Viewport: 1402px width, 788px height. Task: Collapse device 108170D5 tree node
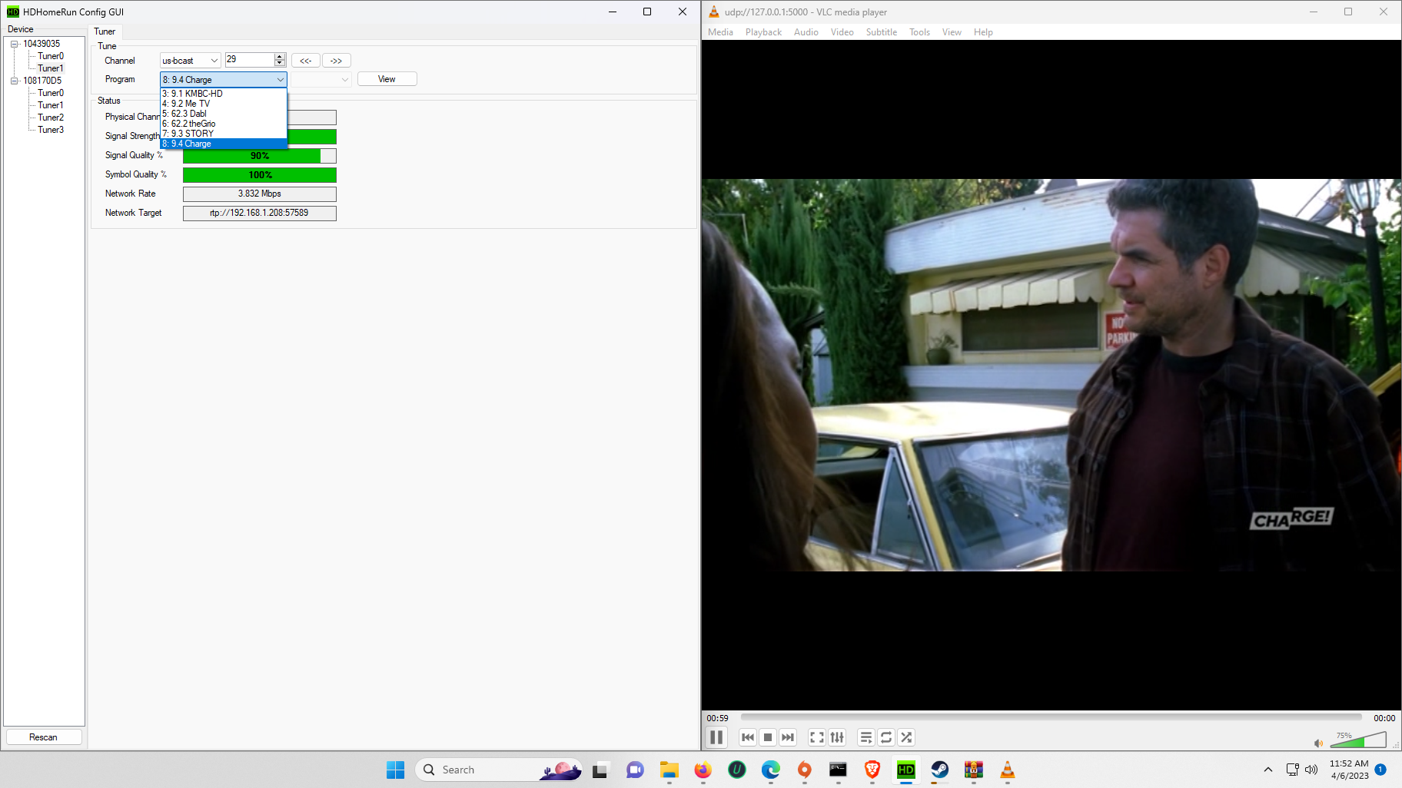[14, 81]
